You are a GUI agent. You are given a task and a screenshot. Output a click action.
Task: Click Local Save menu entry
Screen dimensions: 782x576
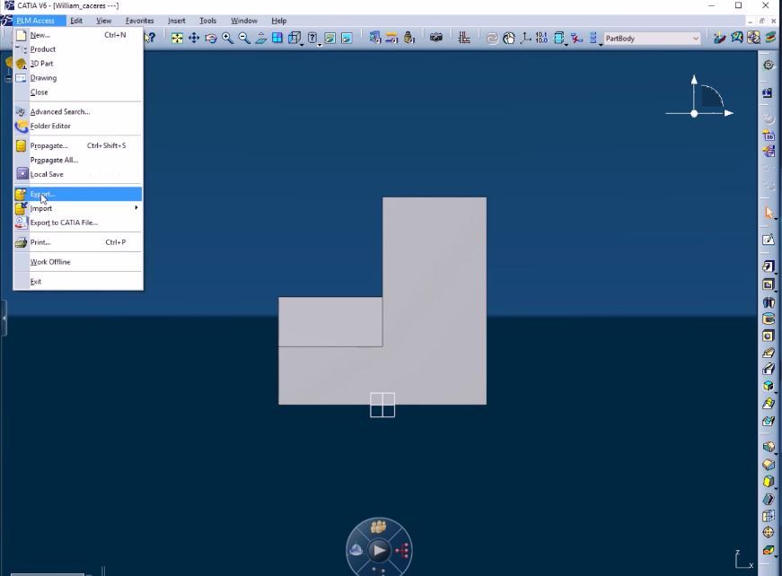(x=47, y=174)
